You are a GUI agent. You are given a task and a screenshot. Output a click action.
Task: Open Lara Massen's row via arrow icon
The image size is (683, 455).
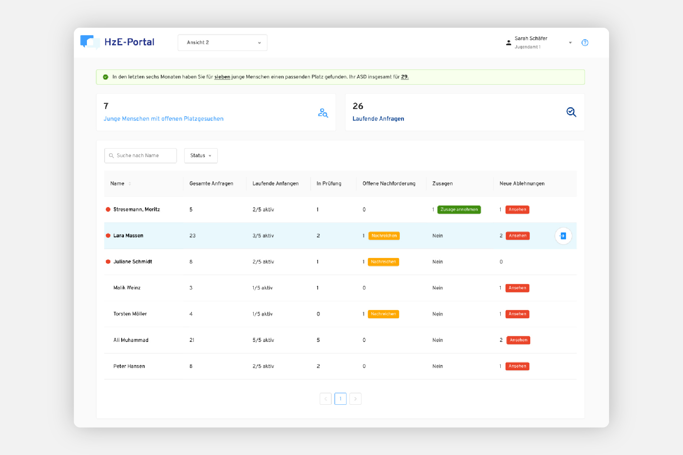pyautogui.click(x=563, y=236)
